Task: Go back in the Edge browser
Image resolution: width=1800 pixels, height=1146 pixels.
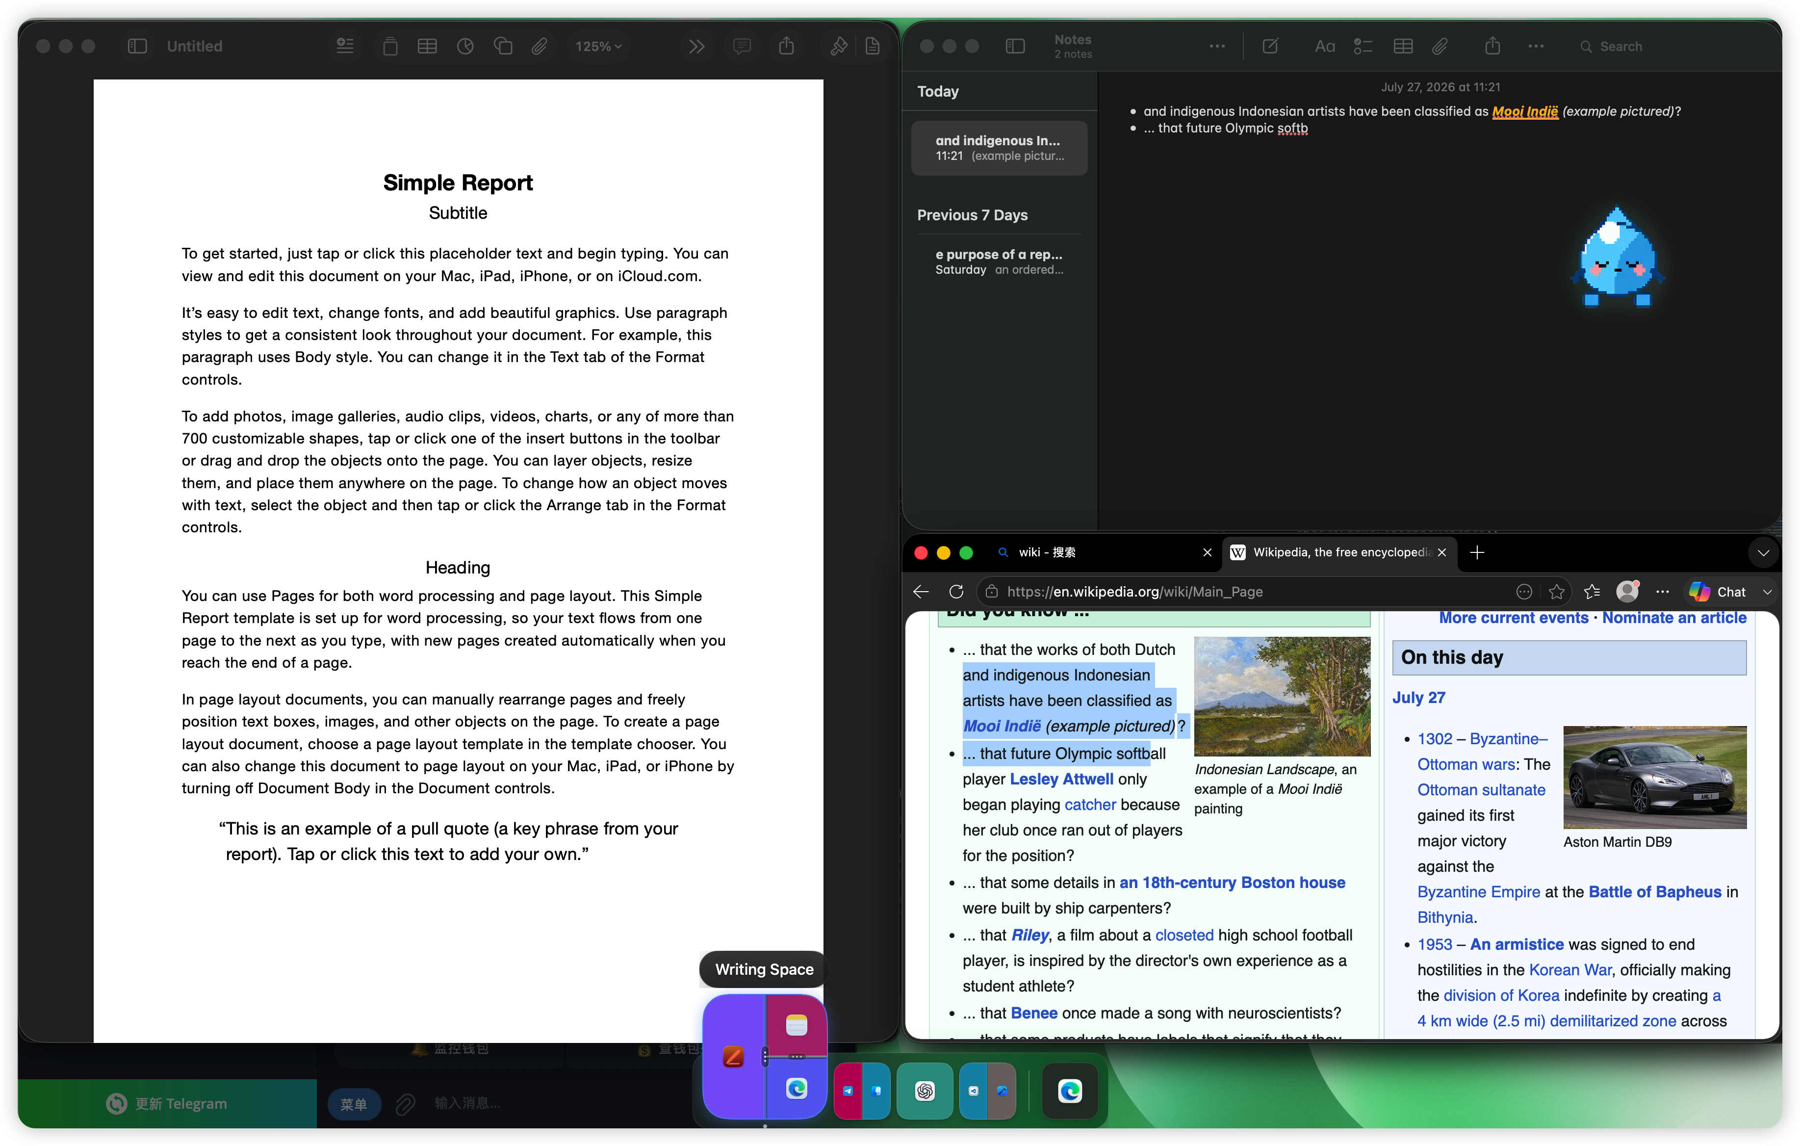Action: 921,591
